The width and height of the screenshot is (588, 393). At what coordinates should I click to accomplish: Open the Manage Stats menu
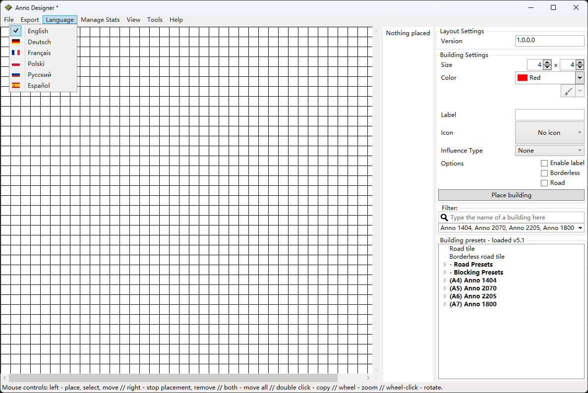point(100,20)
